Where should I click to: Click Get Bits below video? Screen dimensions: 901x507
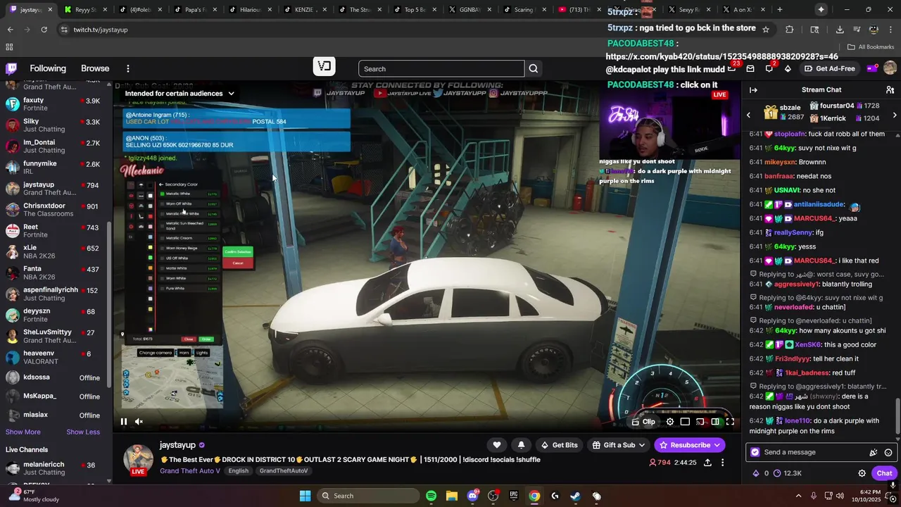(559, 445)
